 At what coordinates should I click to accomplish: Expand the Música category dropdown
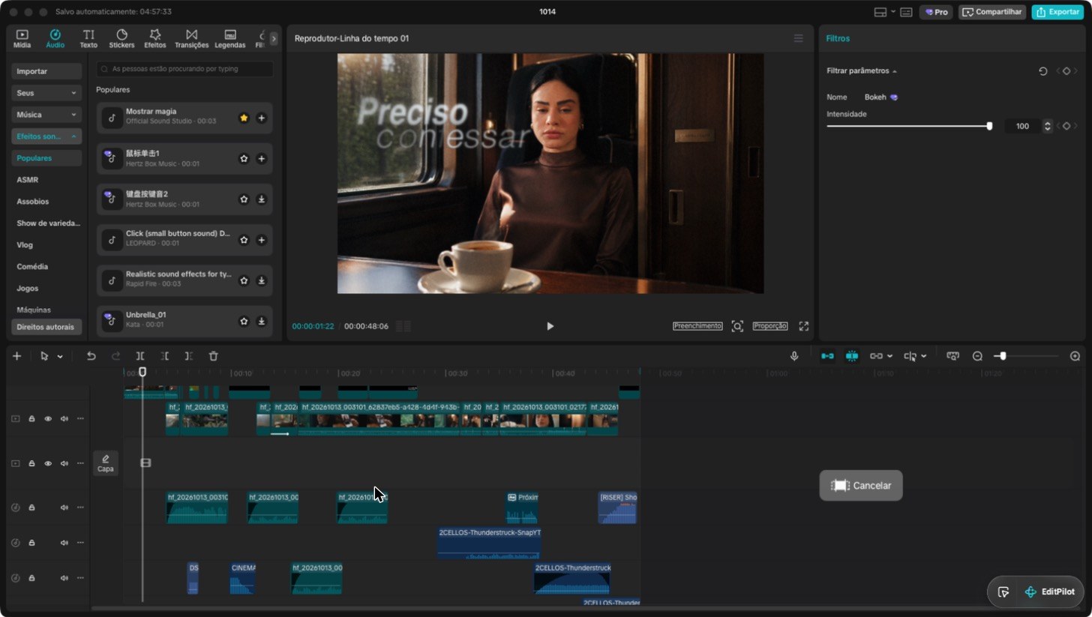46,115
